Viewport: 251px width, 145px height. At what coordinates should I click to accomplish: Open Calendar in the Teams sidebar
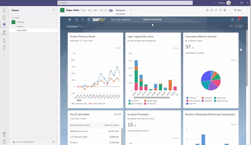[x=4, y=33]
